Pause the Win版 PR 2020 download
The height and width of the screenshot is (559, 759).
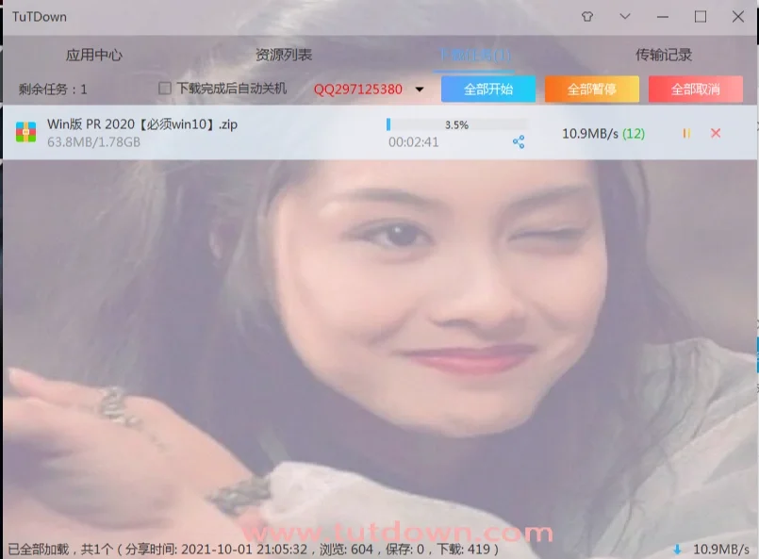pyautogui.click(x=686, y=133)
